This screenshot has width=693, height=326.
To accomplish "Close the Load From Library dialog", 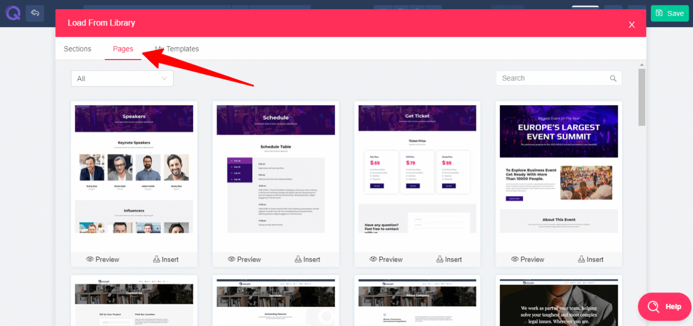I will (x=631, y=24).
